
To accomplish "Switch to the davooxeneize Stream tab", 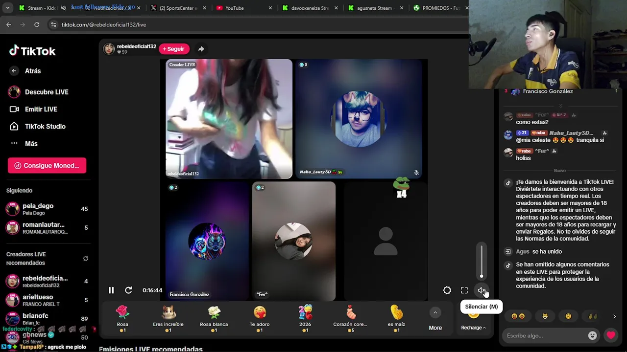I will pos(310,8).
